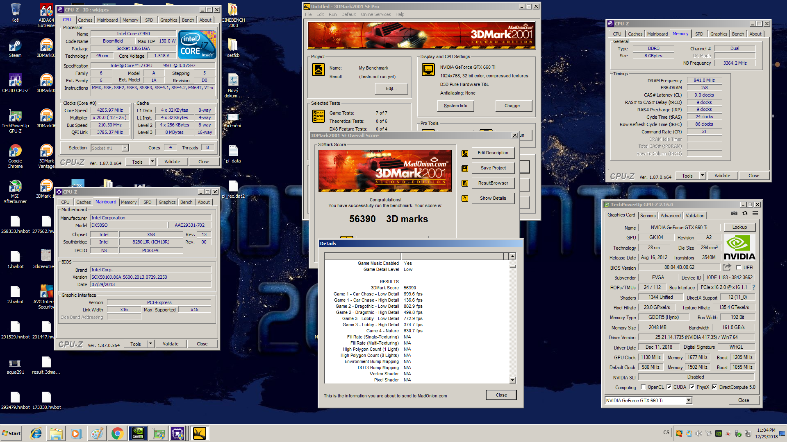Click the icon next to Edit Description
The width and height of the screenshot is (787, 442).
point(464,153)
